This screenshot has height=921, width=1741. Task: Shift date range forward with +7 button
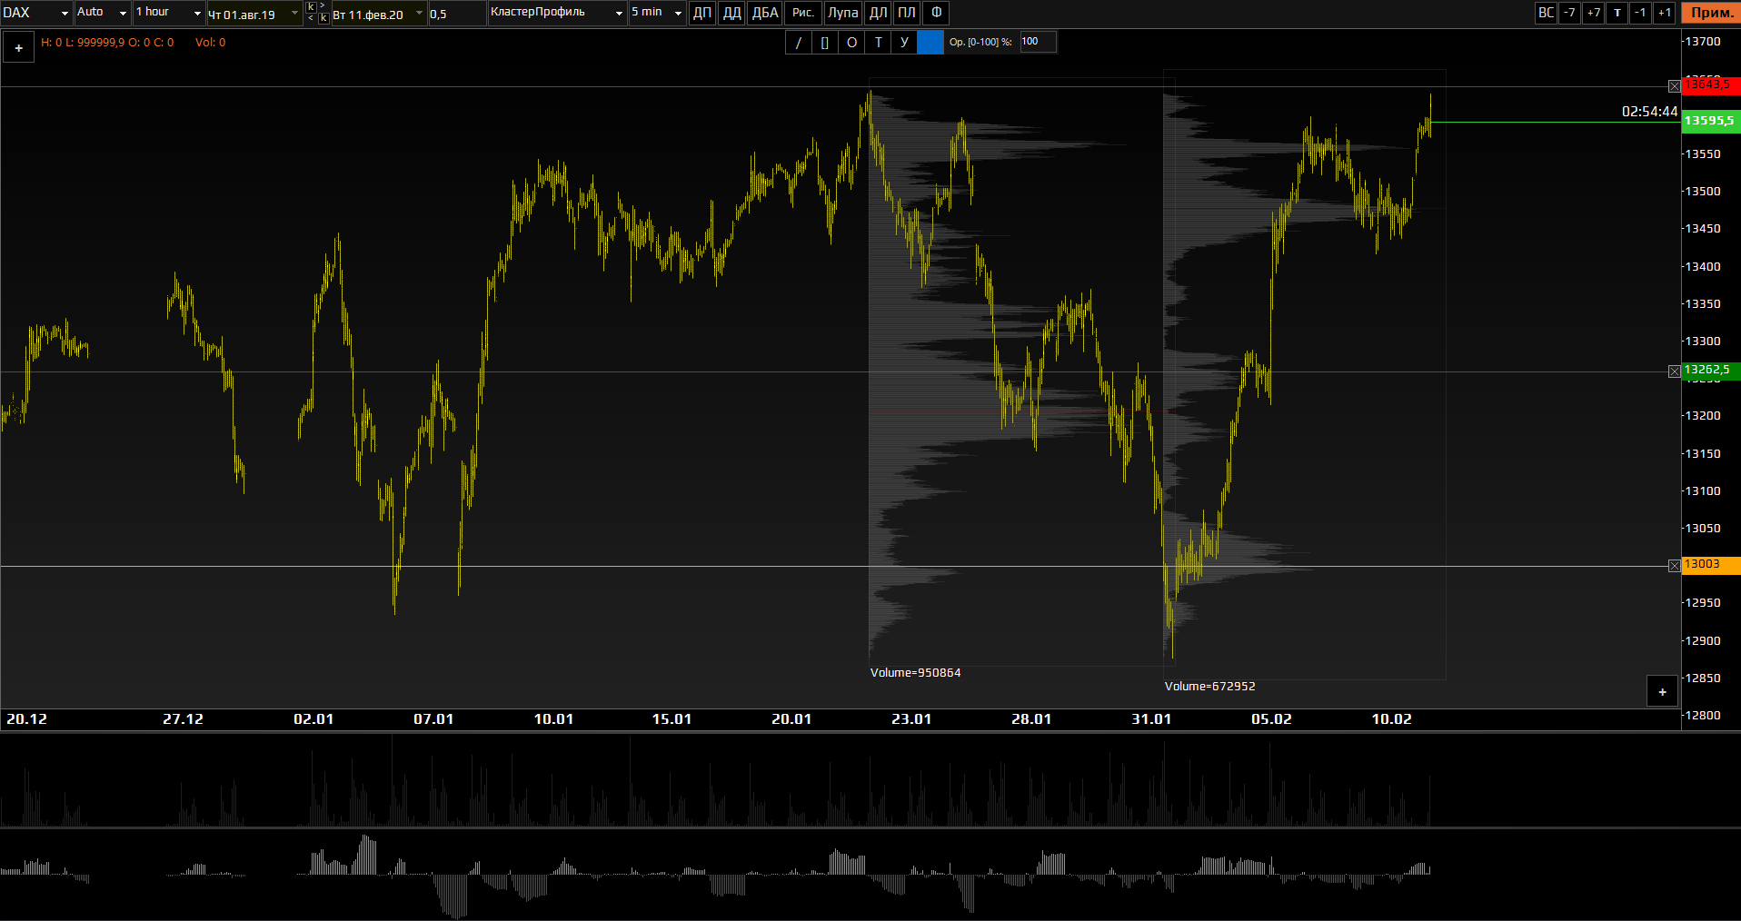pos(1593,13)
